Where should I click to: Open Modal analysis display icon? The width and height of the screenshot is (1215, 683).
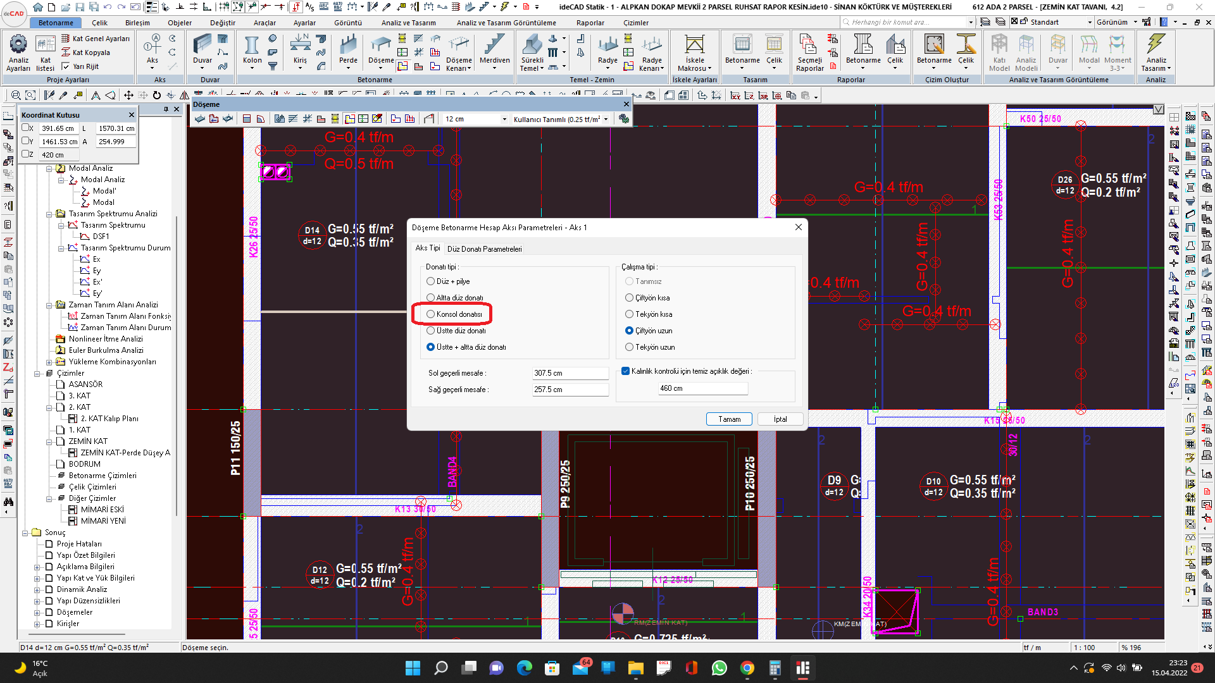tap(1088, 52)
